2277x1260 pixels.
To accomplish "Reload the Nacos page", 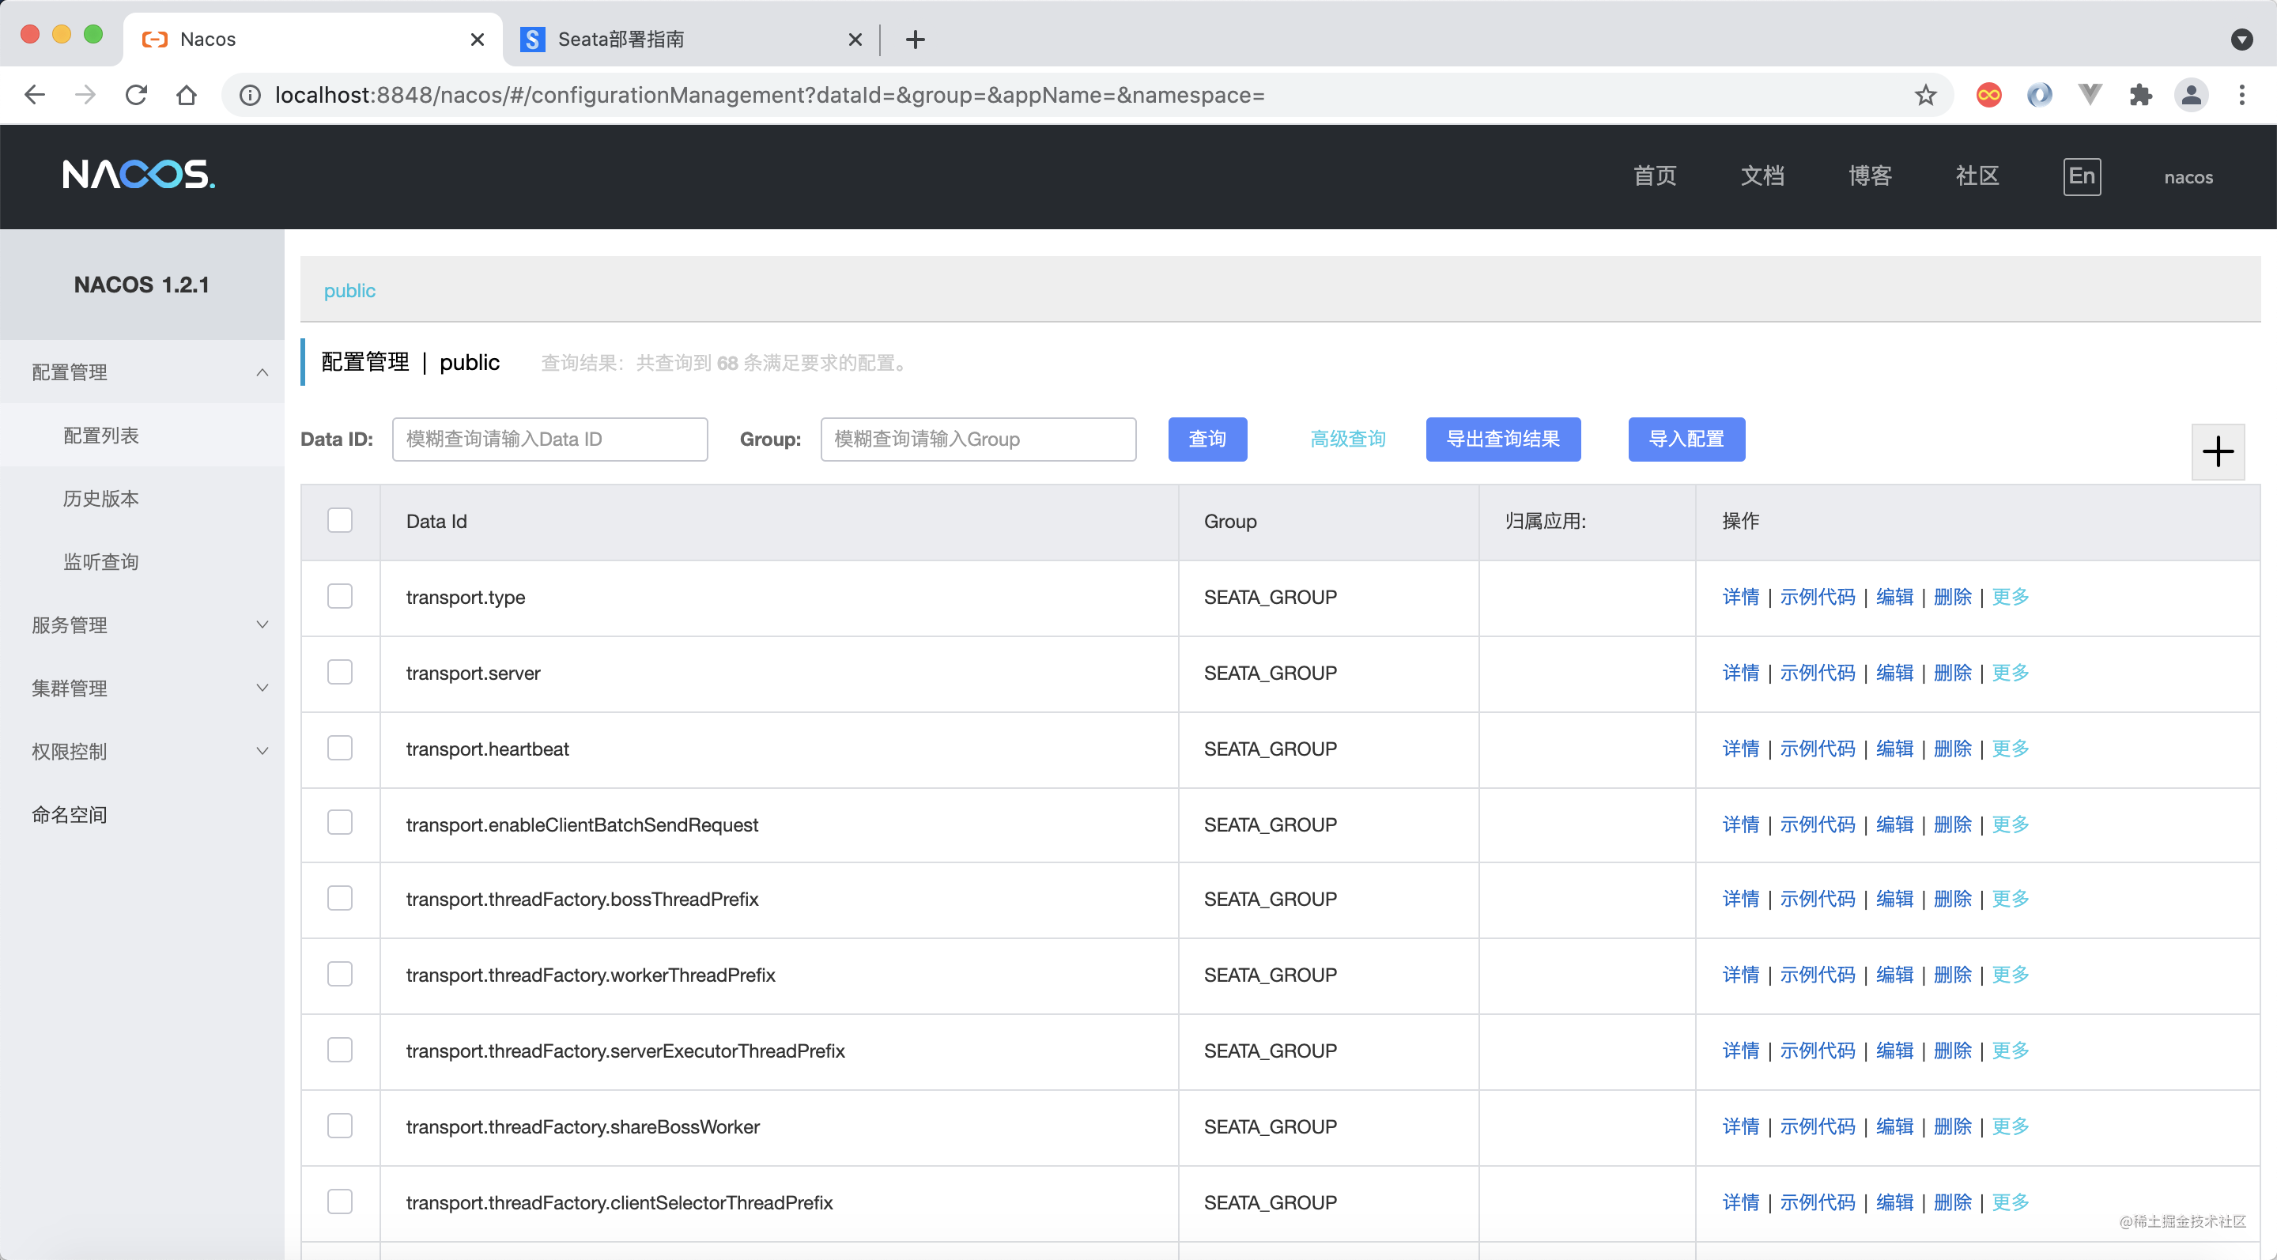I will coord(136,95).
